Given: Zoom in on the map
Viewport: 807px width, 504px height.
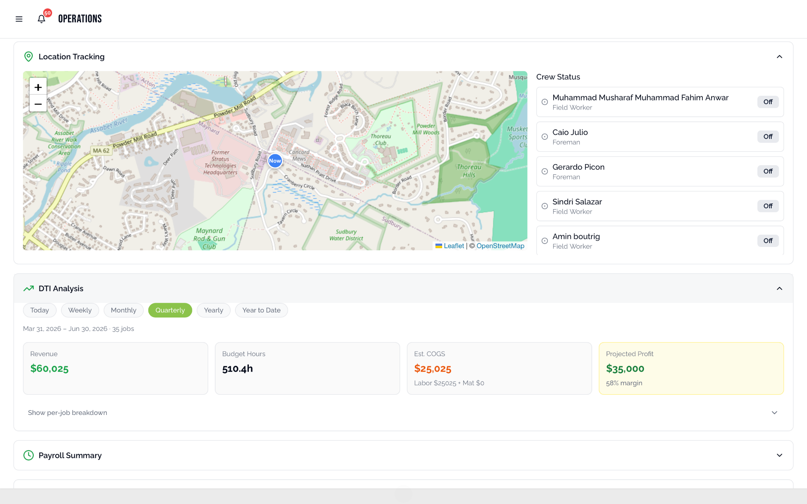Looking at the screenshot, I should pos(38,87).
